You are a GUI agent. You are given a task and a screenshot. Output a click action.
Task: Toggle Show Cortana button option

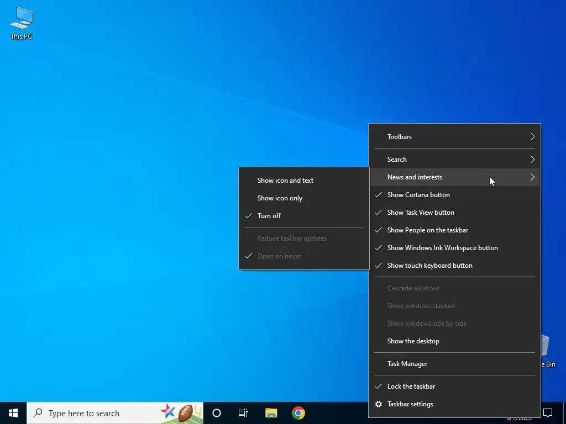point(454,195)
